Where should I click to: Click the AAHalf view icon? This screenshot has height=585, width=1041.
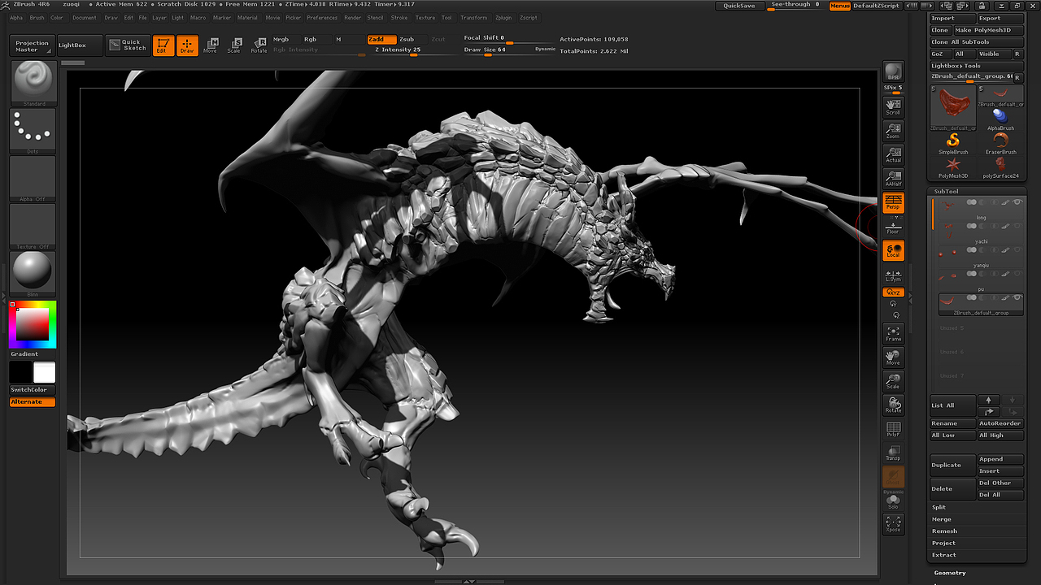click(x=893, y=178)
